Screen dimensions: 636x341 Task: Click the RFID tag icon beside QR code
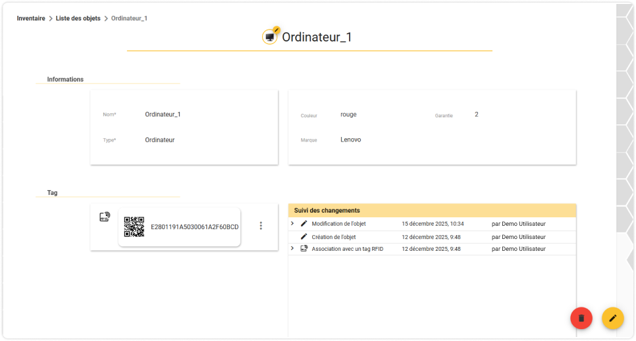coord(105,217)
